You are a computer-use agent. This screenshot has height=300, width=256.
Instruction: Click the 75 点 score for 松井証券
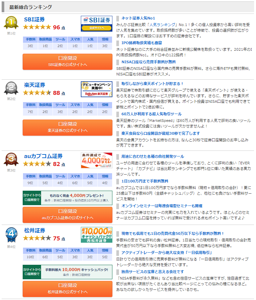tap(59, 238)
